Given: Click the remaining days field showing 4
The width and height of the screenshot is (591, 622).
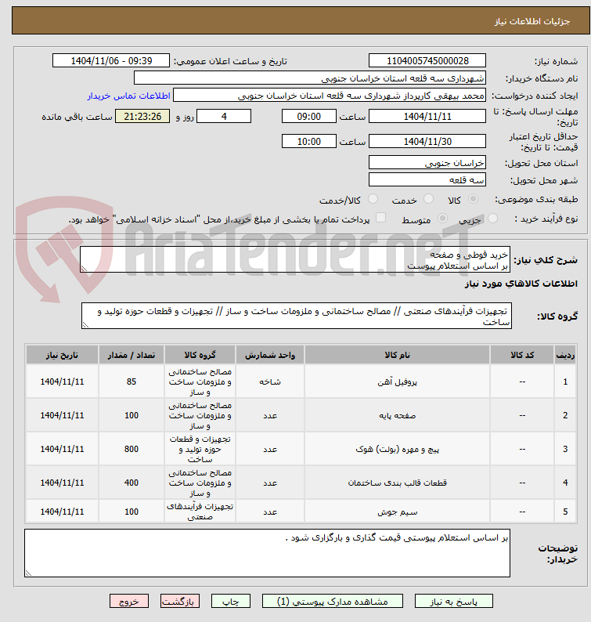Looking at the screenshot, I should pos(224,116).
